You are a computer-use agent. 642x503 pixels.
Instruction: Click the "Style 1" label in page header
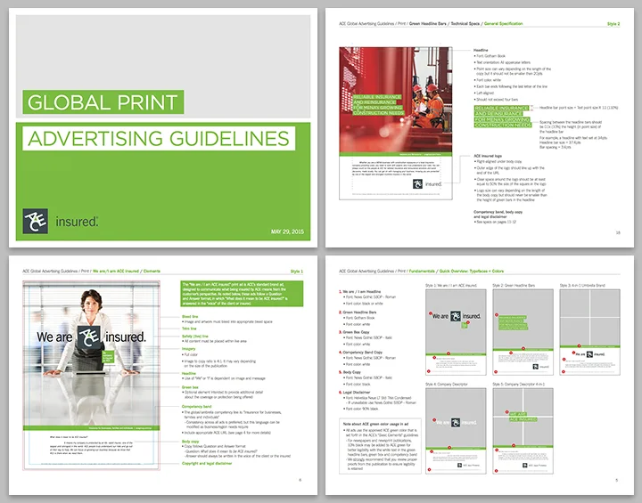pos(297,272)
